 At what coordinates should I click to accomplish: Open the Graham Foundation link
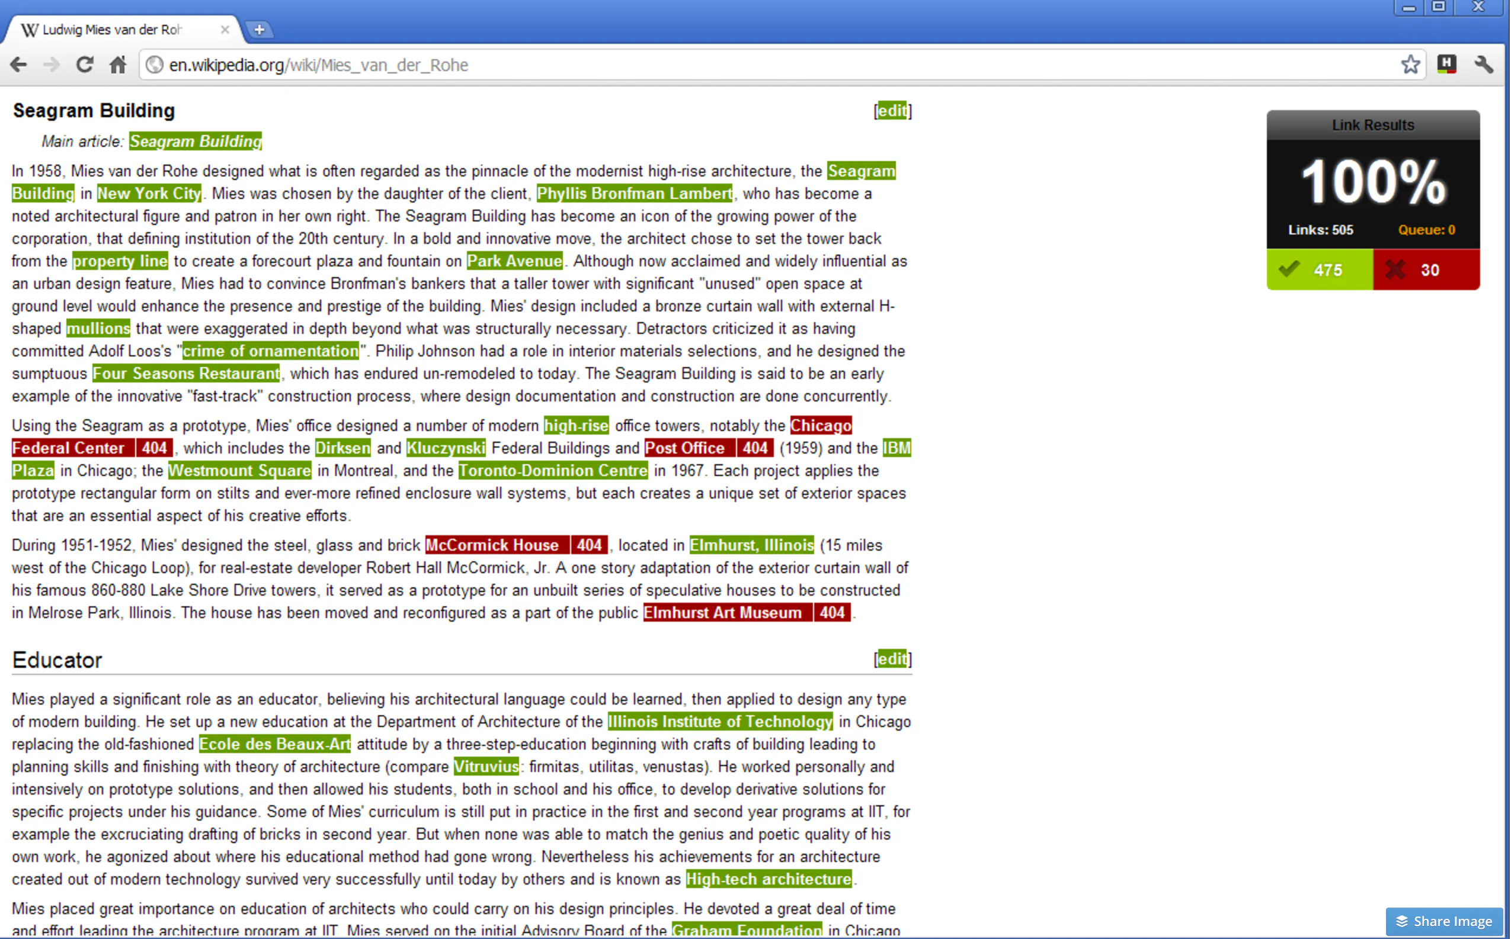pos(747,930)
